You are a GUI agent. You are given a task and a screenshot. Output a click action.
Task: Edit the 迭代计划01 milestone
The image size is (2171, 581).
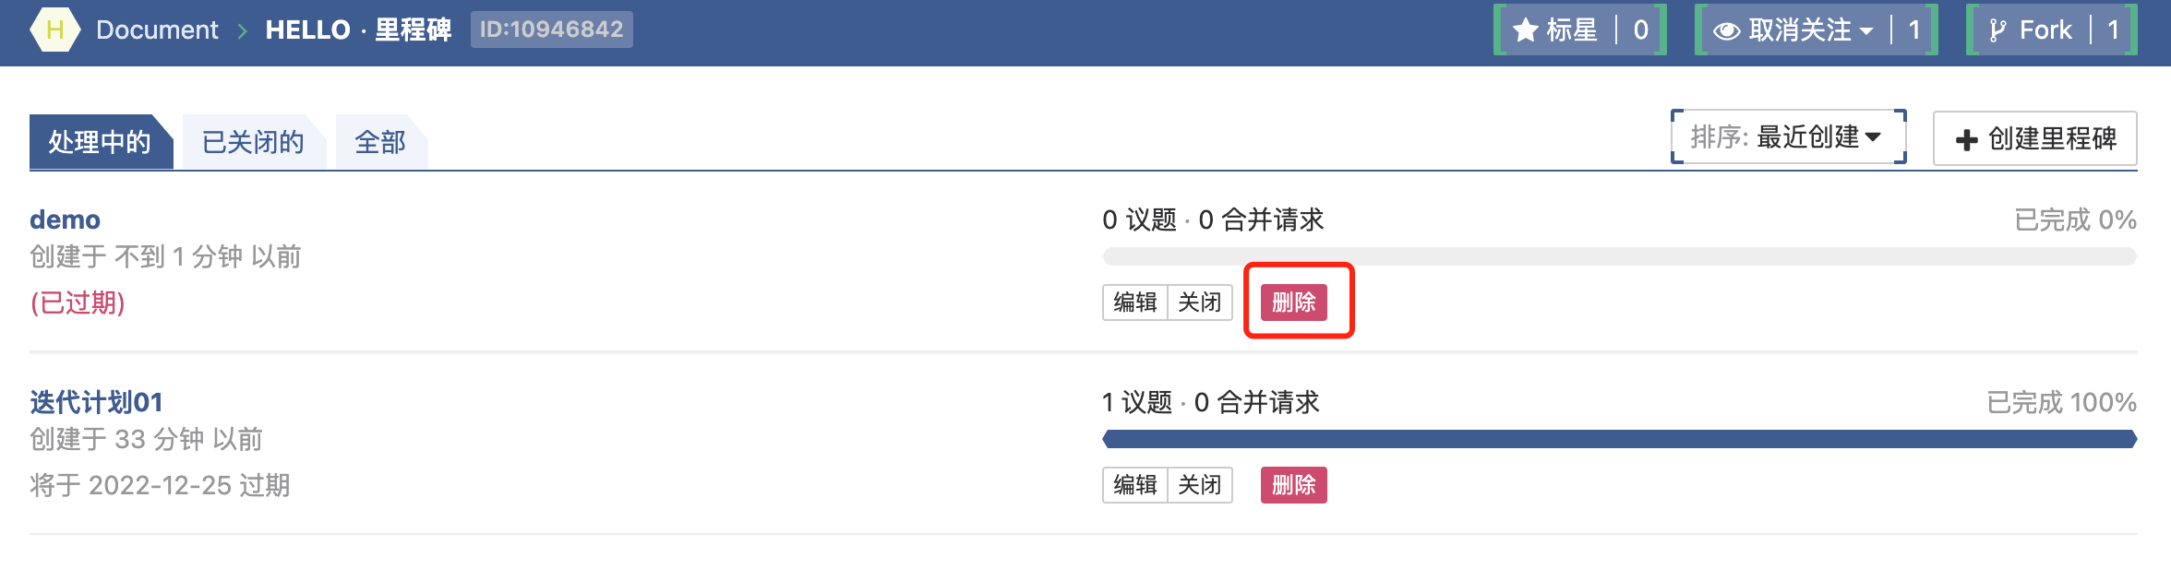point(1134,485)
